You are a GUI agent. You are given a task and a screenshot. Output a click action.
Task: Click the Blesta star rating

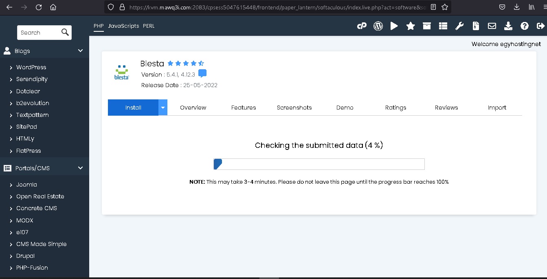(x=186, y=63)
